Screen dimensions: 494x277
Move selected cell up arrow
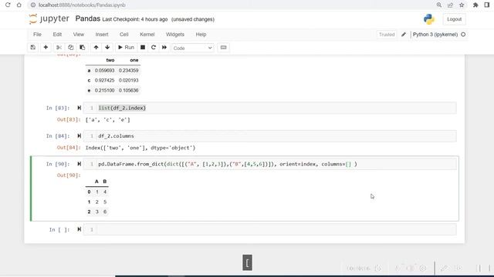tap(96, 48)
